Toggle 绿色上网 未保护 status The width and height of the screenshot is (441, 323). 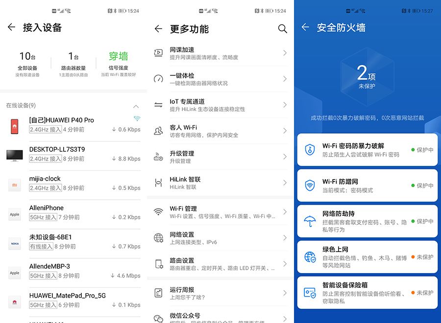tap(422, 257)
